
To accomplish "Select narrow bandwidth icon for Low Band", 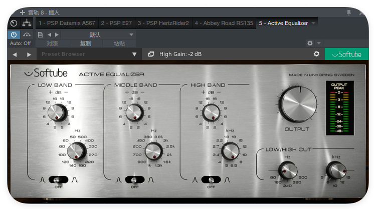I will (42, 180).
